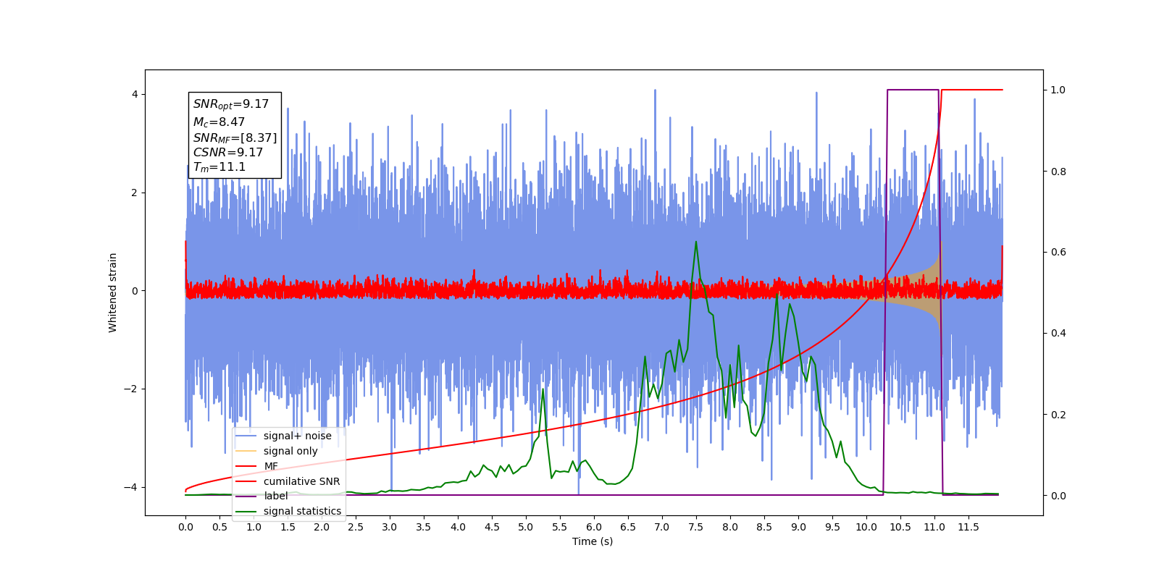Viewport: 1159px width, 579px height.
Task: Click the 7.5 tick on the time axis
Action: click(x=696, y=527)
